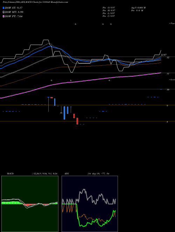Screen dimensions: 175x232
Task: Click the price axis label 12
Action: [168, 58]
